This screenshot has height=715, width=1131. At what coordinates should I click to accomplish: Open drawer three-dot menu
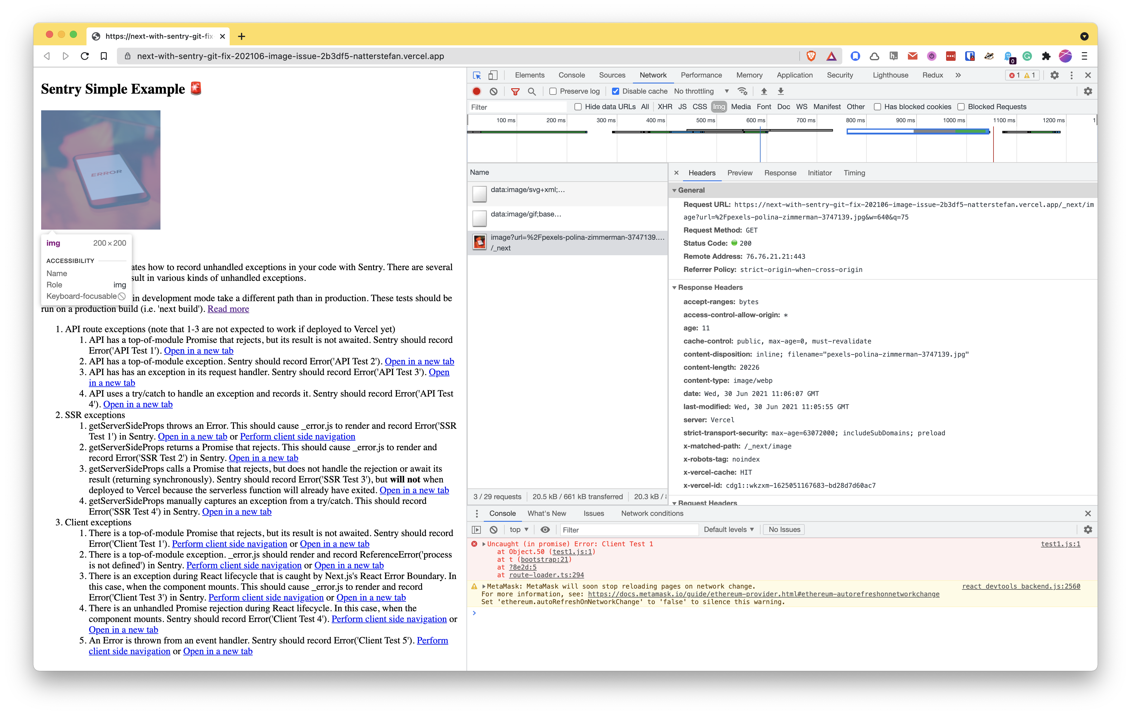point(477,514)
